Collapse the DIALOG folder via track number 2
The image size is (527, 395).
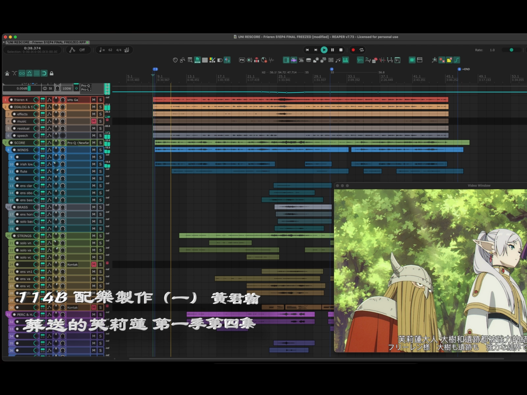tap(5, 107)
